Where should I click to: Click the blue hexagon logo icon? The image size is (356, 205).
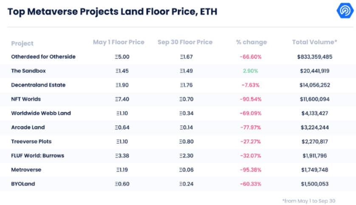pos(345,11)
